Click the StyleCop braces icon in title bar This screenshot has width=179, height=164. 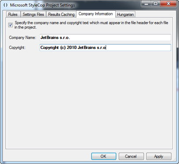(x=5, y=5)
